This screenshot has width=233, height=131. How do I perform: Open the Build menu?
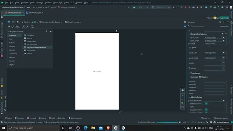pyautogui.click(x=55, y=3)
